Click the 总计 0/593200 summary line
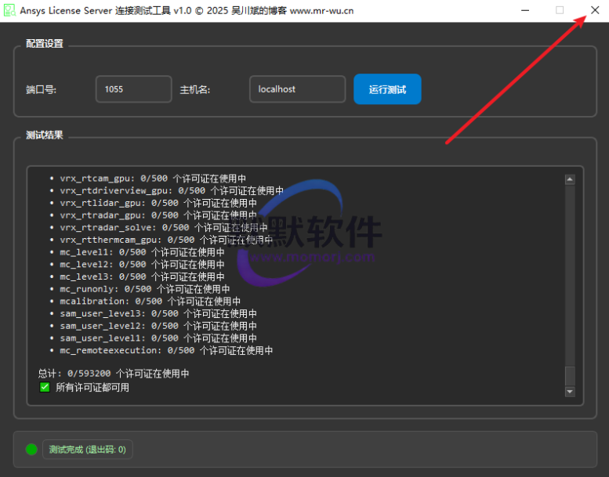Image resolution: width=609 pixels, height=477 pixels. point(114,374)
